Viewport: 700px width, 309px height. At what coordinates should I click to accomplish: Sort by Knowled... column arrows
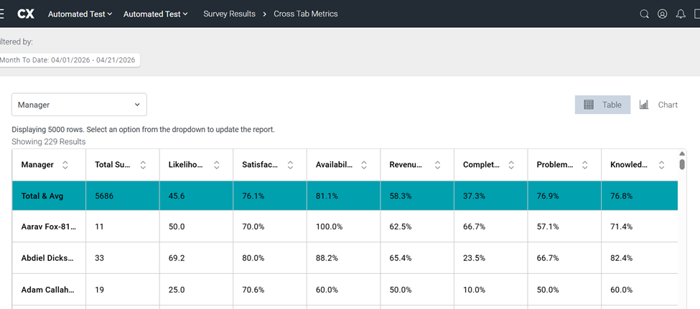[x=662, y=165]
